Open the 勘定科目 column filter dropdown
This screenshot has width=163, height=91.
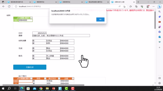tap(59, 79)
